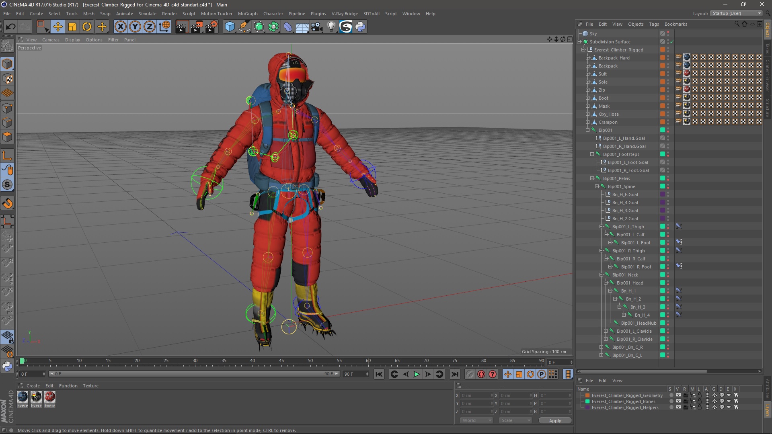This screenshot has width=772, height=434.
Task: Click the Record Active Objects button
Action: (x=470, y=374)
